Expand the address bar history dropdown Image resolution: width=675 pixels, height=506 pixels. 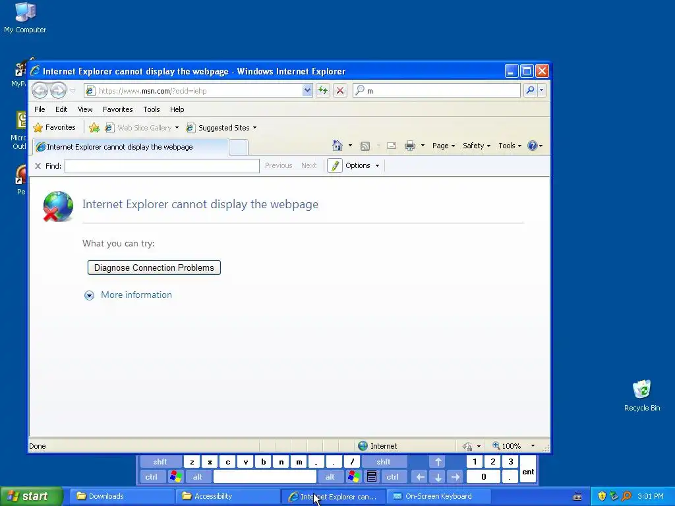coord(307,91)
